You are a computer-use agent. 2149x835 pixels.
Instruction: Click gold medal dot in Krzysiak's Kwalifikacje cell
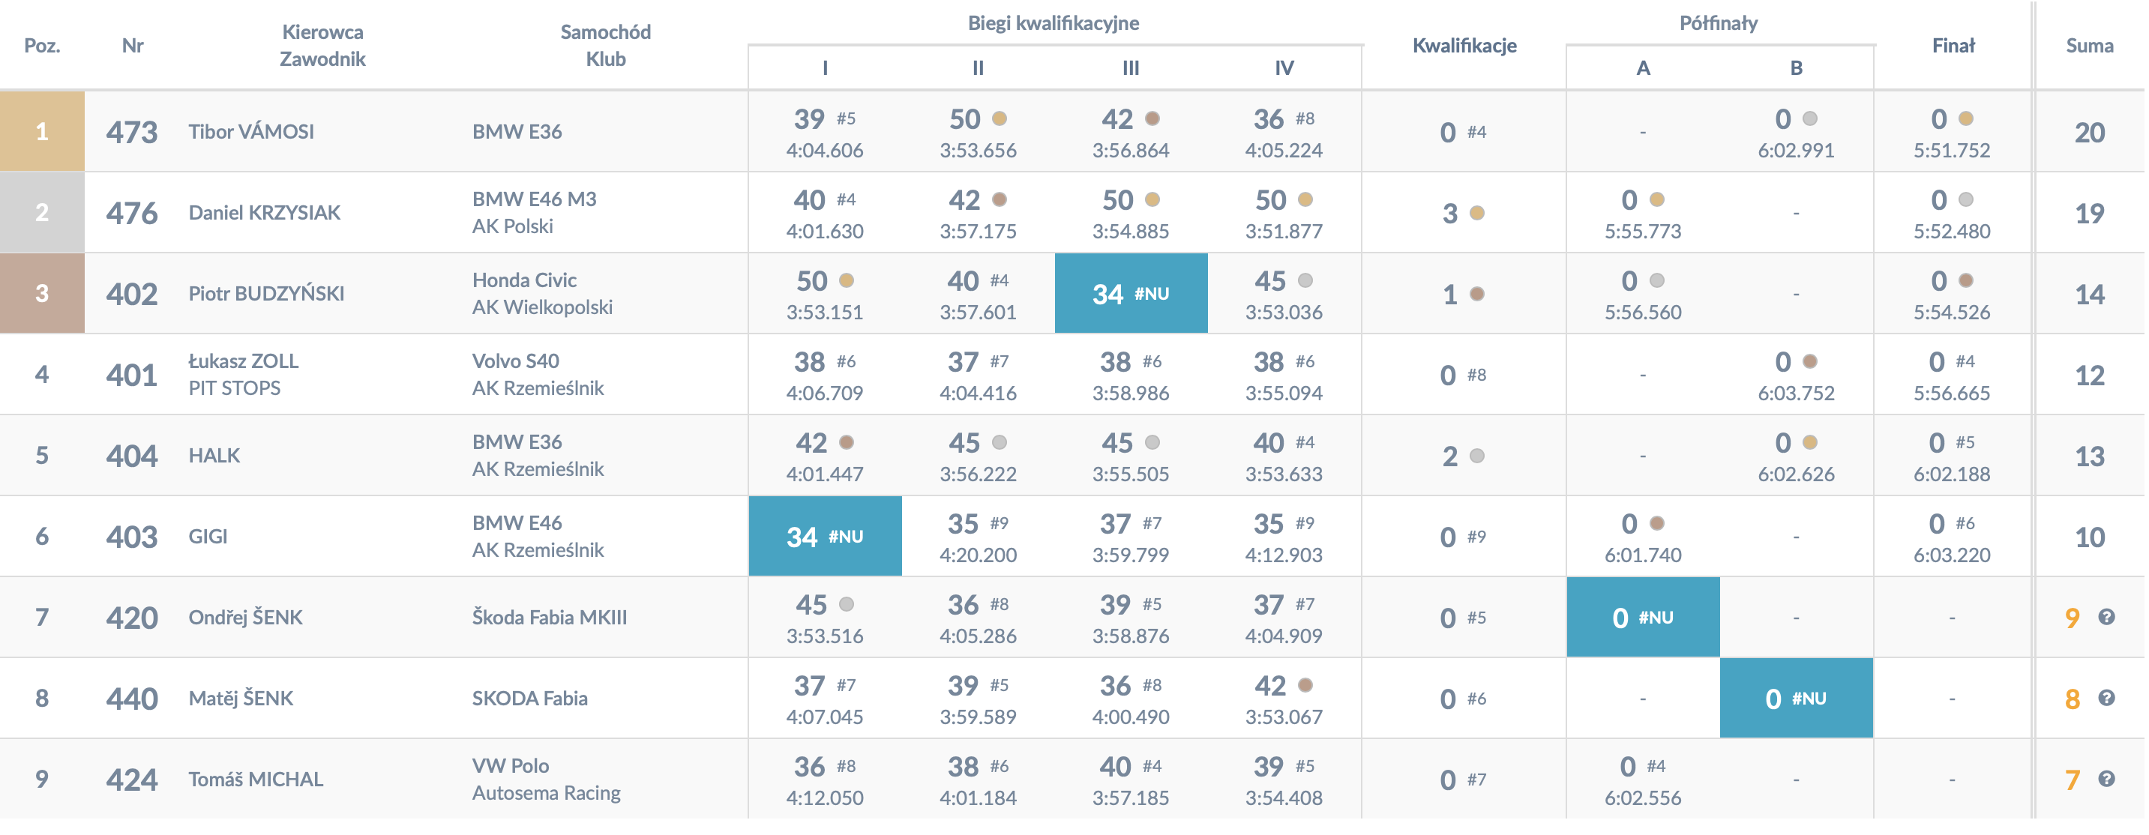1476,213
